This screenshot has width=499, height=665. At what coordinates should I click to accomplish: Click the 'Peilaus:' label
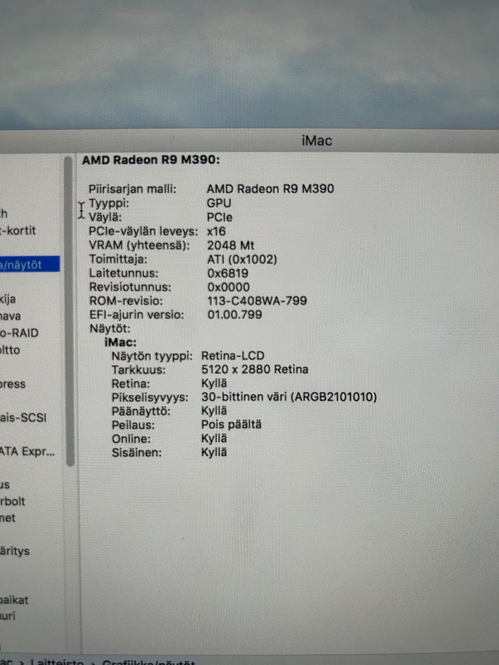point(133,425)
